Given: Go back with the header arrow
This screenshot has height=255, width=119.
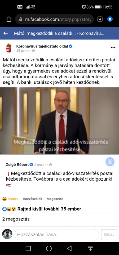Looking at the screenshot, I should (x=6, y=33).
